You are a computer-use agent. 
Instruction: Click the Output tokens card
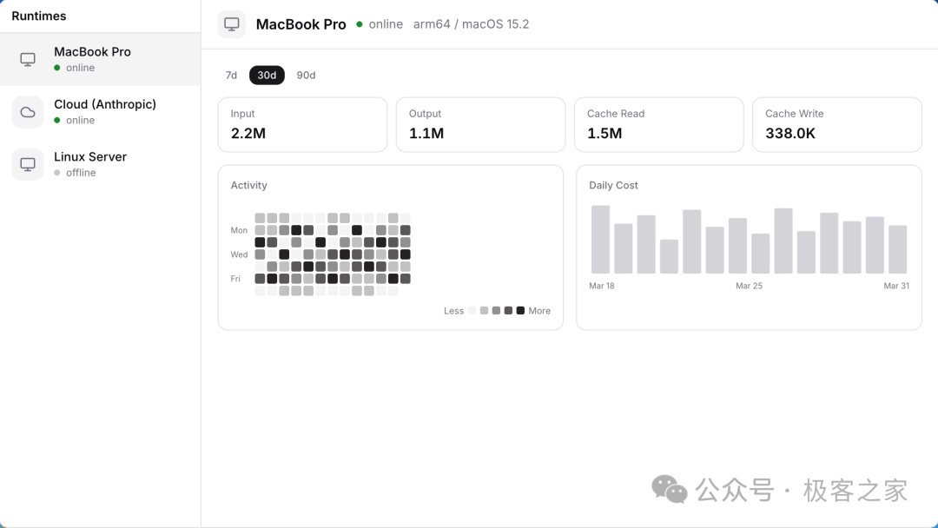[480, 124]
